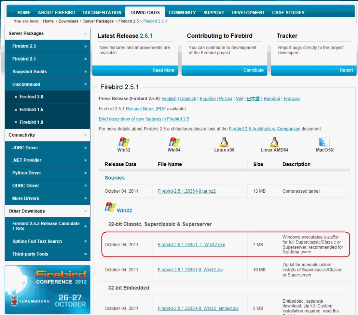This screenshot has width=358, height=315.
Task: Open the DEVELOPMENT navigation tab
Action: 248,13
